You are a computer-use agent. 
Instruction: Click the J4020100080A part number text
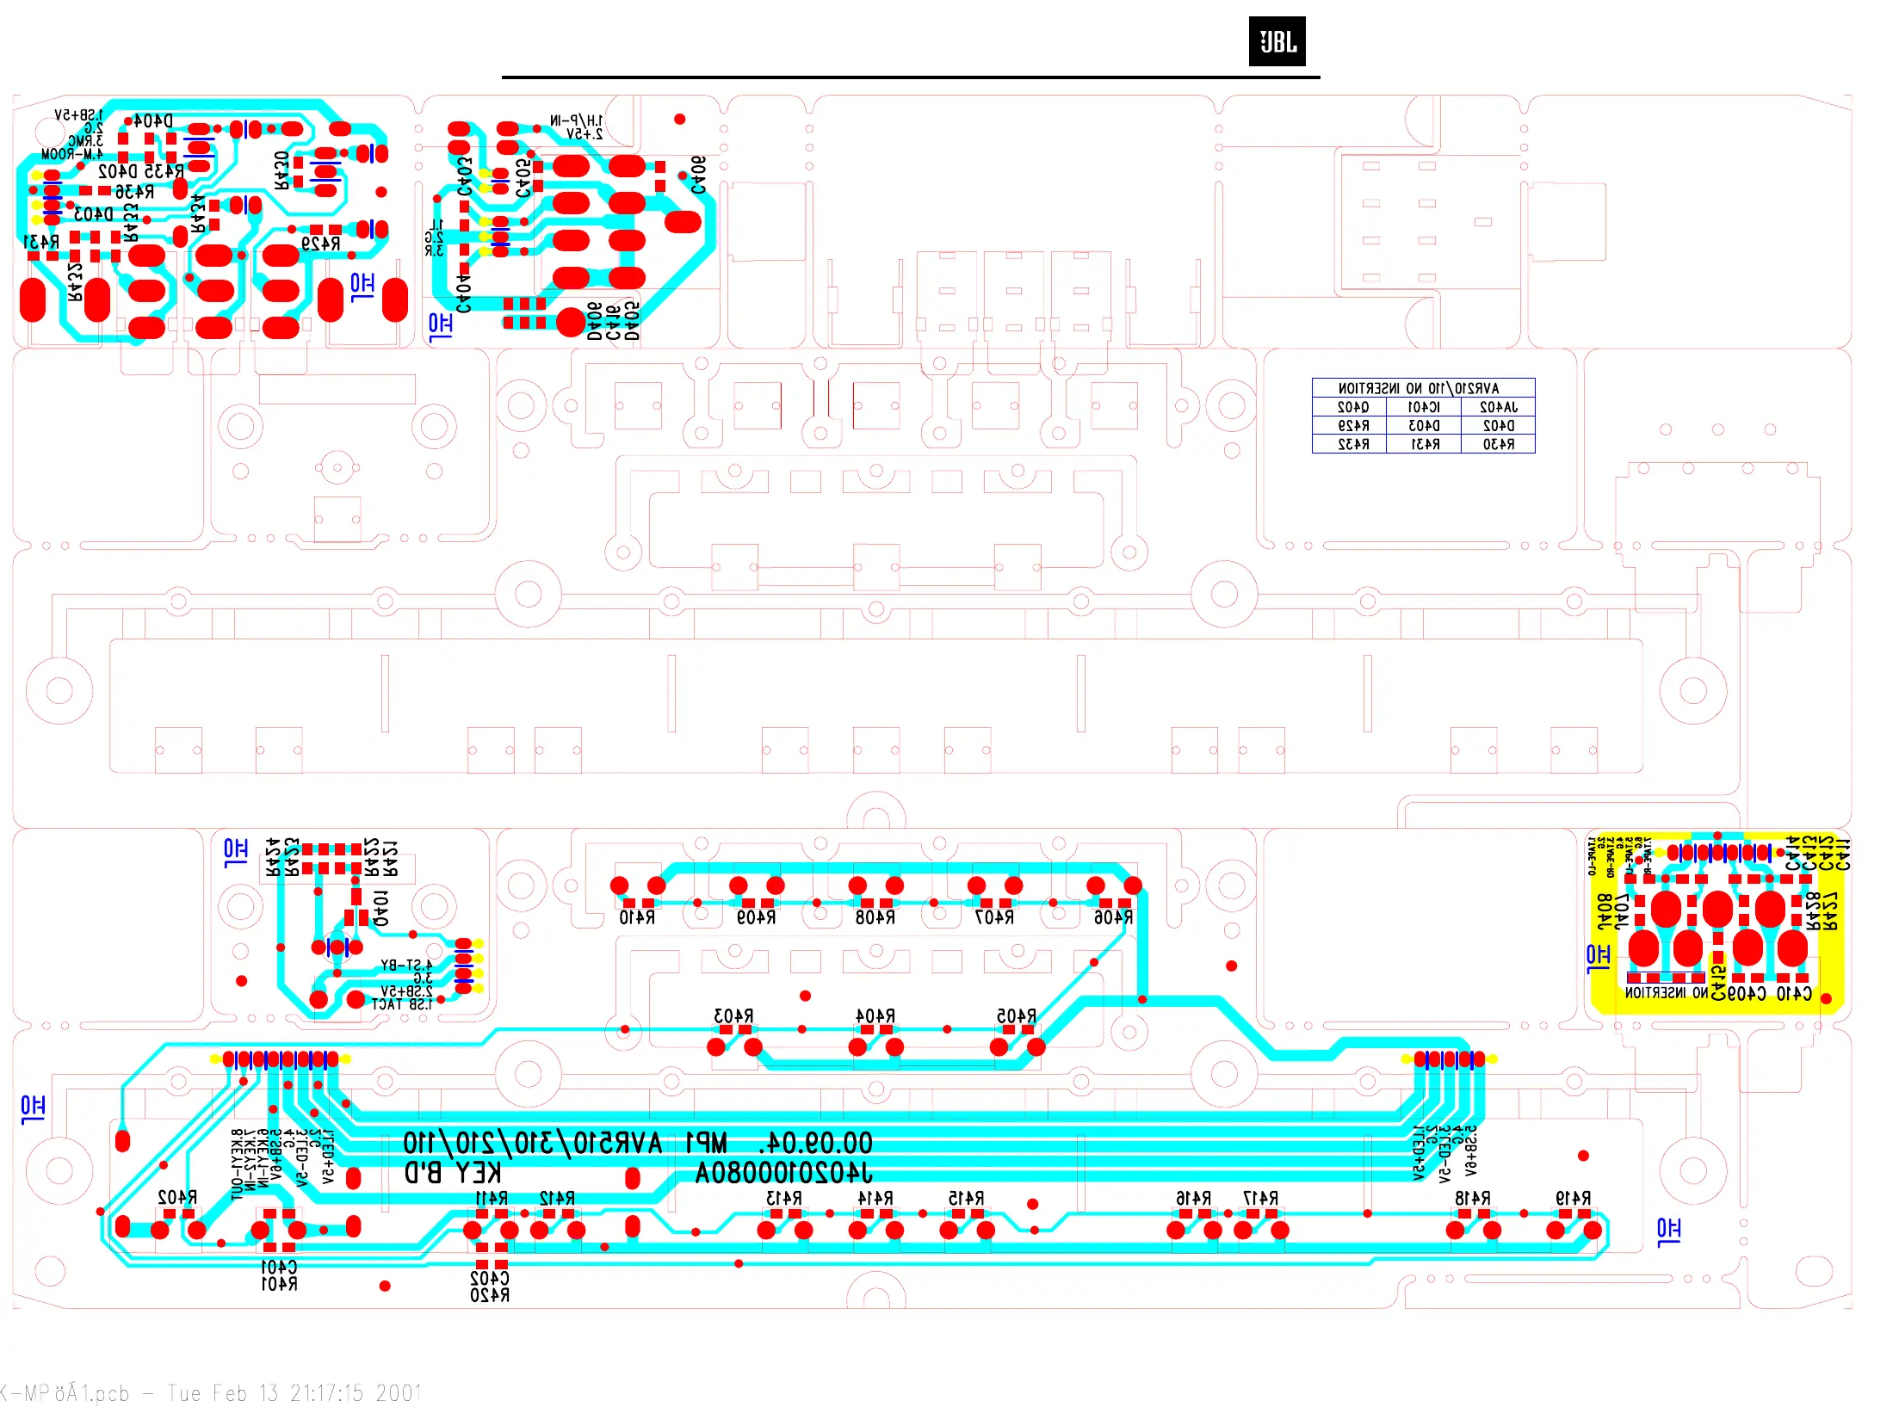click(x=783, y=1173)
